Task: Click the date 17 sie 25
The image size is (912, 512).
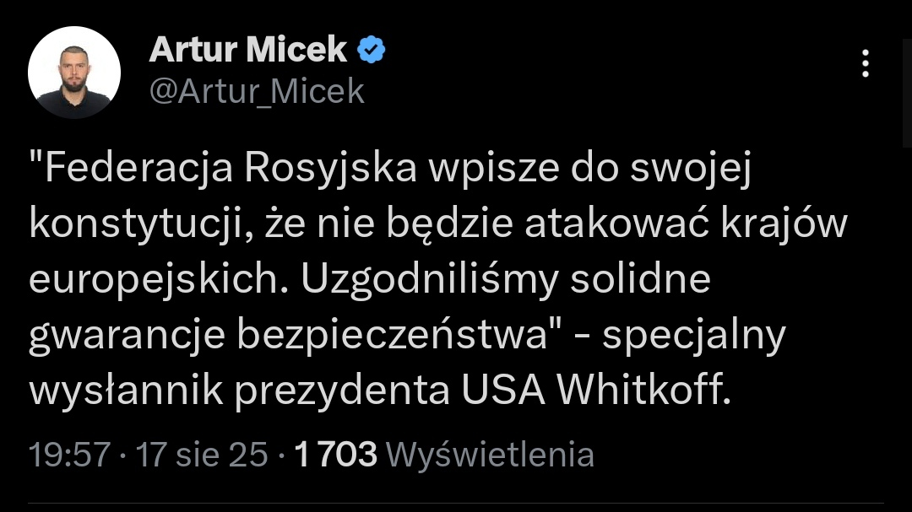Action: (x=202, y=455)
